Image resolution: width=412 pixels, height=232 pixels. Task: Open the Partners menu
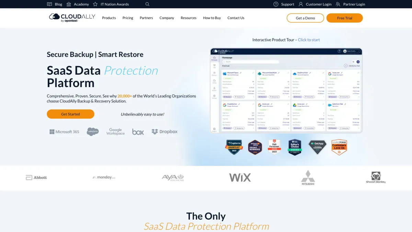click(146, 18)
